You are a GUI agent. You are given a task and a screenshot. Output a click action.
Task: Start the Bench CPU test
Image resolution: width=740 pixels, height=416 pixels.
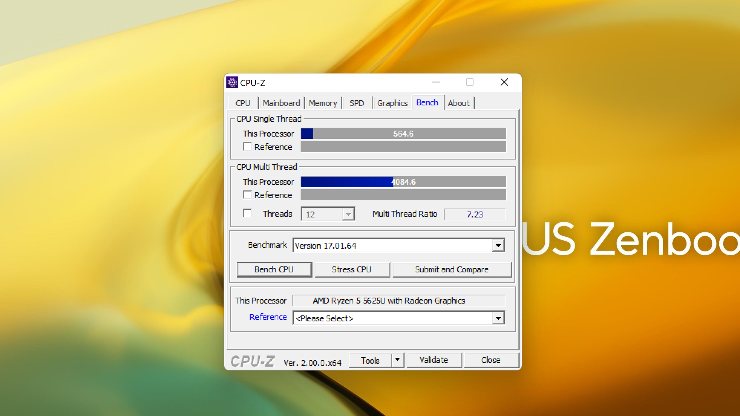click(274, 269)
